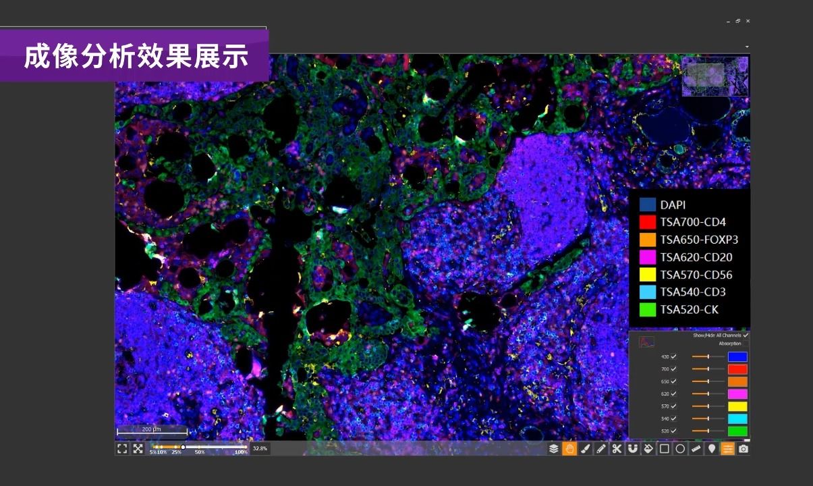The width and height of the screenshot is (813, 486).
Task: Adjust the 520 channel intensity slider
Action: [708, 431]
